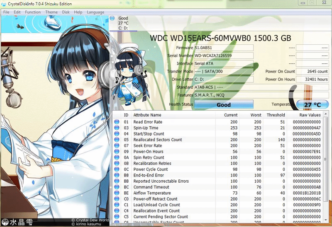Viewport: 332px width, 227px height.
Task: Select the Read Error Rate attribute name
Action: pyautogui.click(x=148, y=122)
